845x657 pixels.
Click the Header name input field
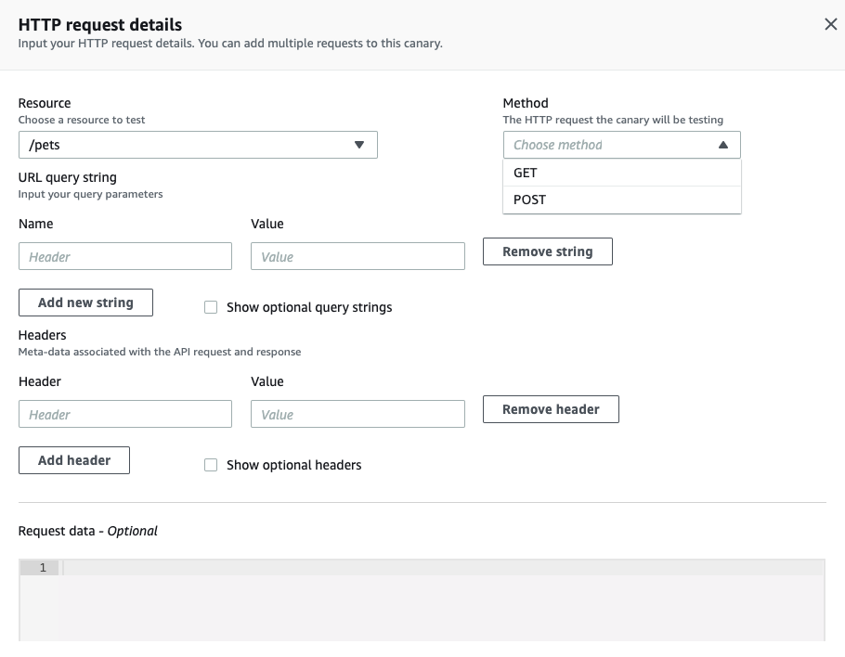coord(125,414)
